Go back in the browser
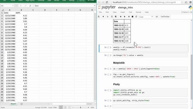193x109 pixels. (99, 2)
